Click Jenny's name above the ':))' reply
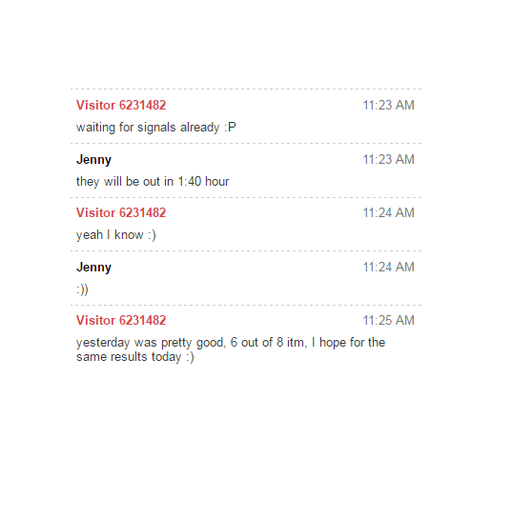Screen dimensions: 512x518 pyautogui.click(x=93, y=268)
